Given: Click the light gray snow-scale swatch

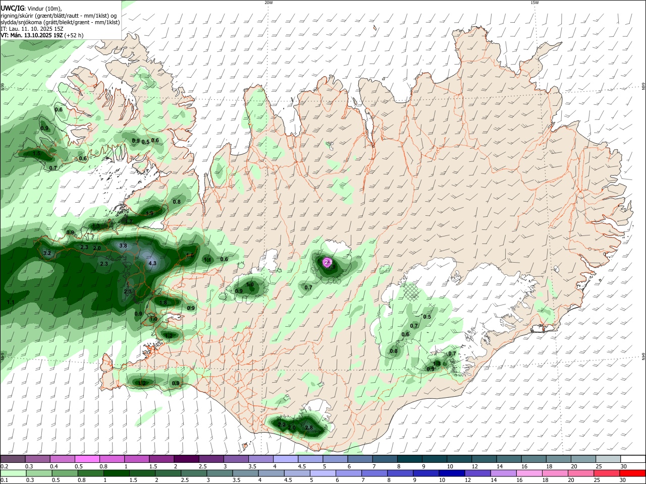Looking at the screenshot, I should [608, 459].
